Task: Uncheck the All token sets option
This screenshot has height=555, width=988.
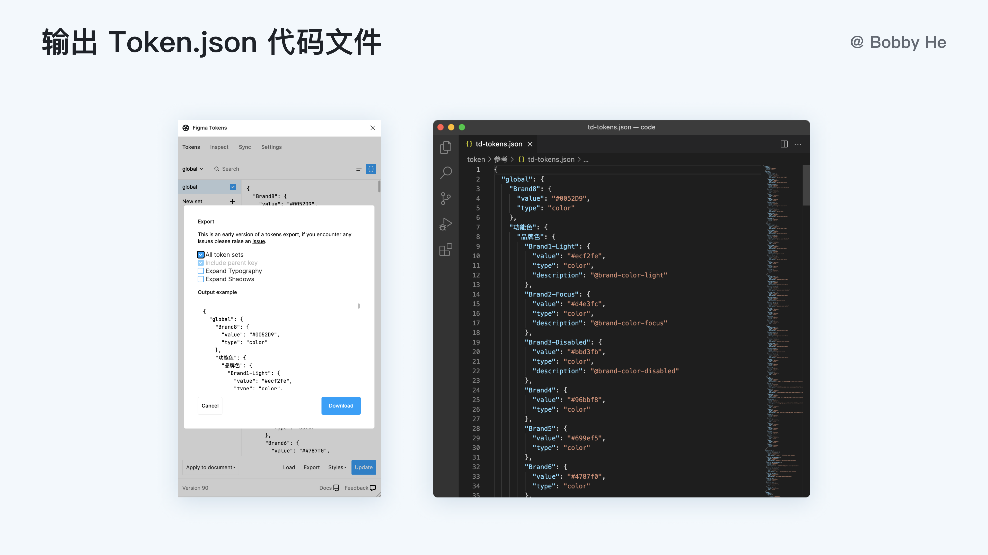Action: pyautogui.click(x=201, y=254)
